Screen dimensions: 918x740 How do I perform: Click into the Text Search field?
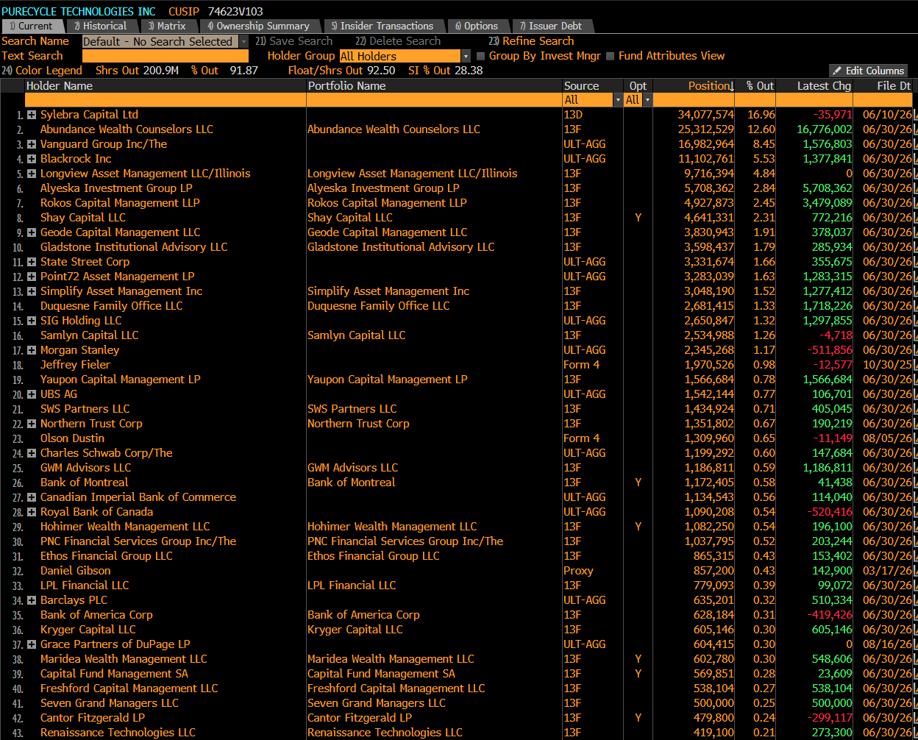click(166, 57)
